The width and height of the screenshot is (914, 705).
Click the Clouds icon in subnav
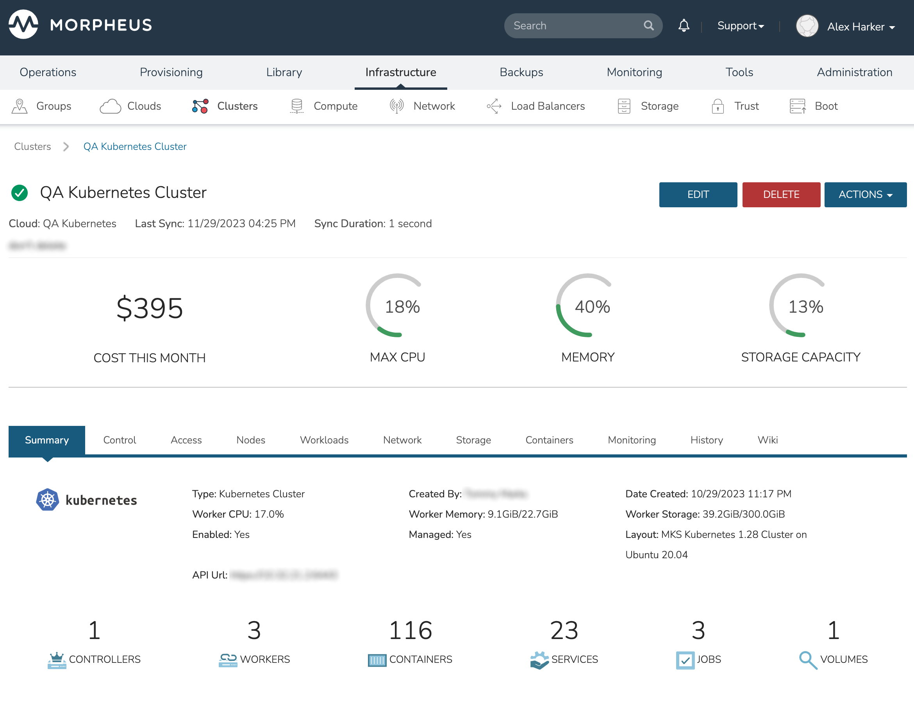pyautogui.click(x=110, y=106)
